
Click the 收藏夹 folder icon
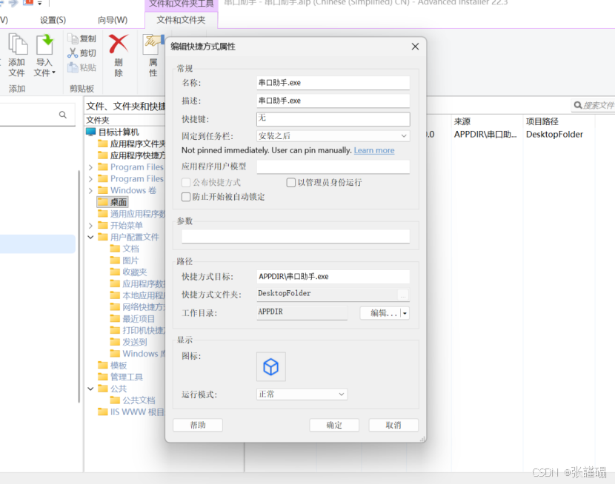(x=115, y=272)
